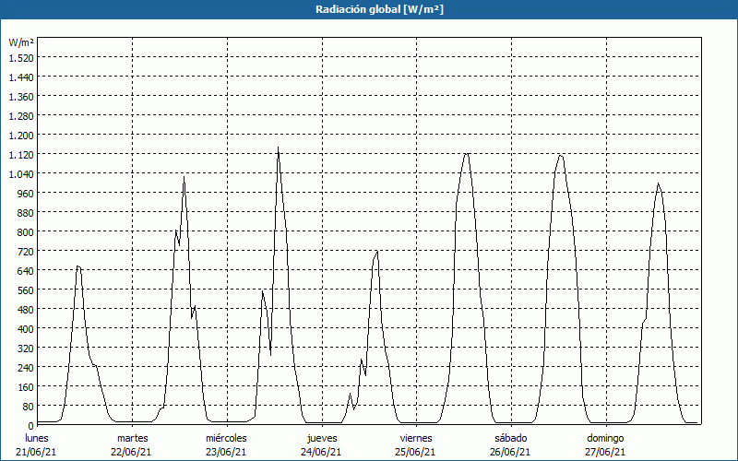The image size is (738, 461).
Task: Click the '1.280' y-axis value
Action: click(21, 116)
